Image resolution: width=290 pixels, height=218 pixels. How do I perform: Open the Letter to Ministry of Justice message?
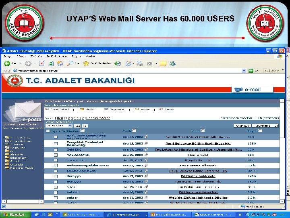click(x=198, y=150)
